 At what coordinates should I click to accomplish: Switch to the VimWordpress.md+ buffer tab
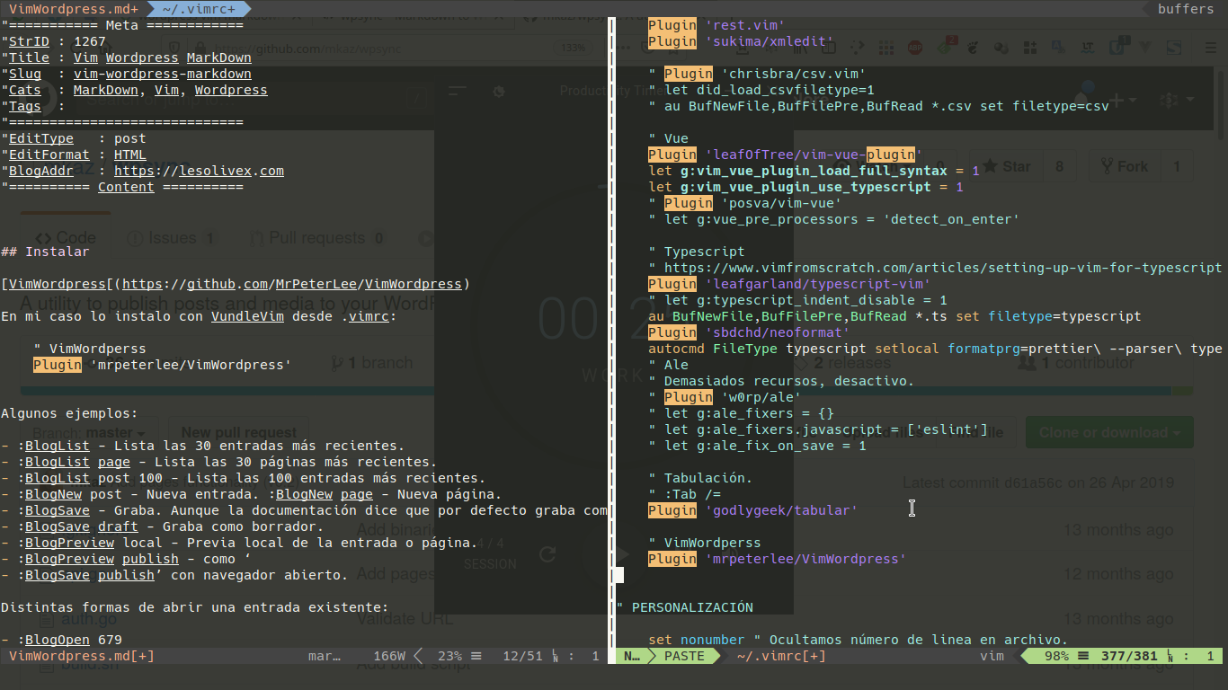(x=74, y=8)
